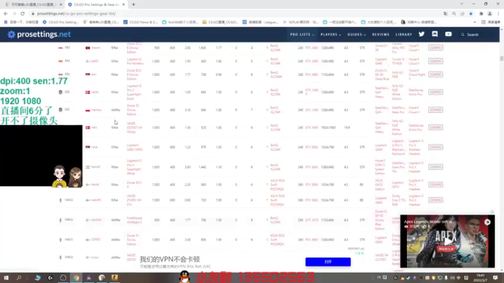Click the page vertical scrollbar thumb

coord(501,58)
